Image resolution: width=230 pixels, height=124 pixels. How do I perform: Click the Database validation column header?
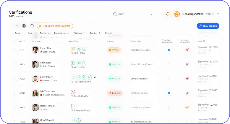(185, 41)
